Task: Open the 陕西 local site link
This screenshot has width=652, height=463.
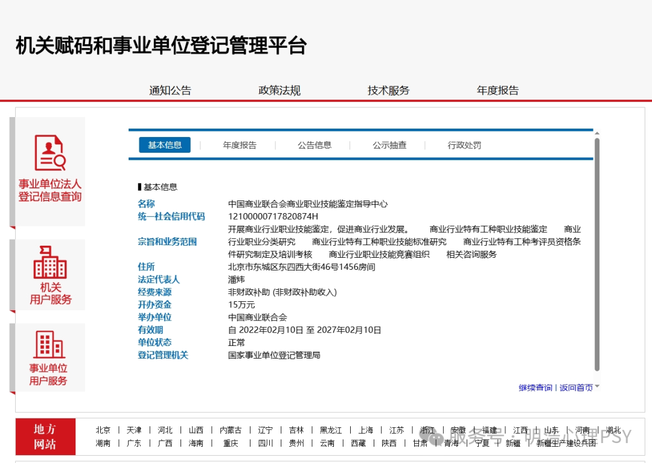Action: (x=389, y=444)
